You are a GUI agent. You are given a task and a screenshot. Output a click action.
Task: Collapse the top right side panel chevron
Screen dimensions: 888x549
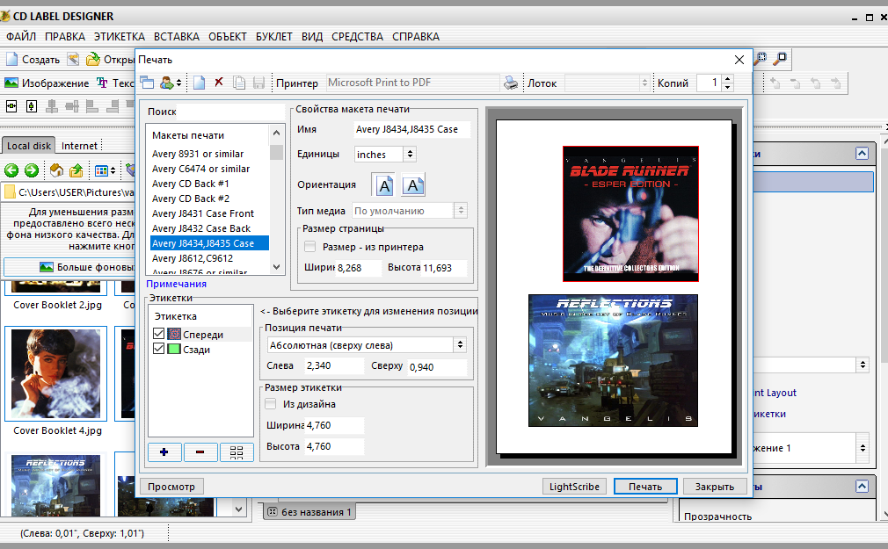point(862,154)
